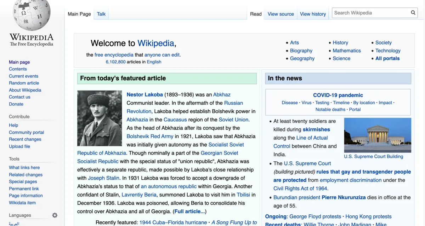Screen dimensions: 425x226
Task: Select the Read tab
Action: 256,14
